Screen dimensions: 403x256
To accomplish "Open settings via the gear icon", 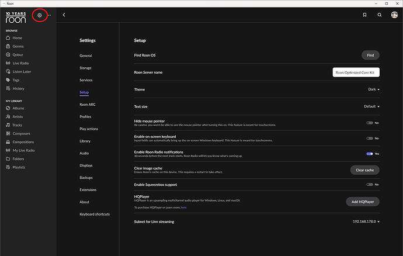I will (x=40, y=15).
